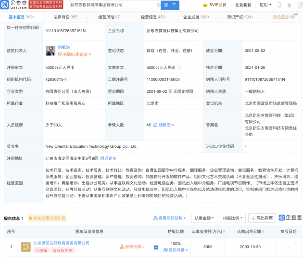Click the legal representative's photo thumbnail
This screenshot has height=257, width=303.
[50, 51]
